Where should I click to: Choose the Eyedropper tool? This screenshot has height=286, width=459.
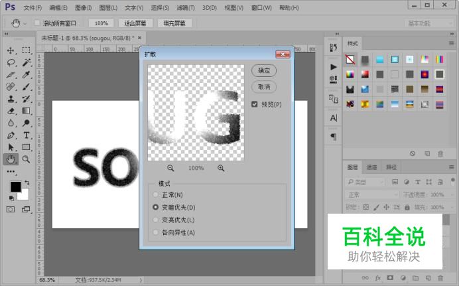coord(27,74)
